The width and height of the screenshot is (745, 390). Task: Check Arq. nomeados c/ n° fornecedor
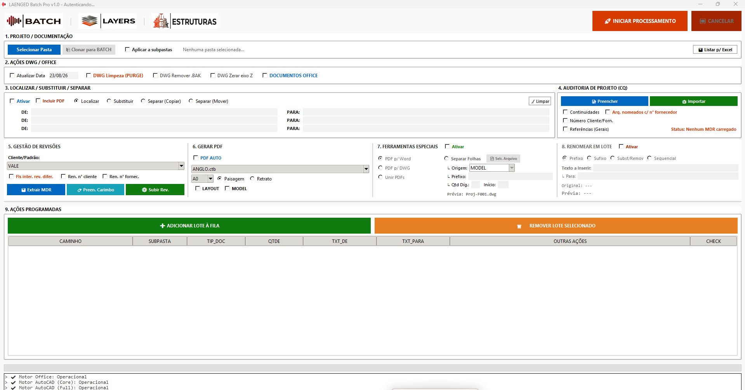608,112
